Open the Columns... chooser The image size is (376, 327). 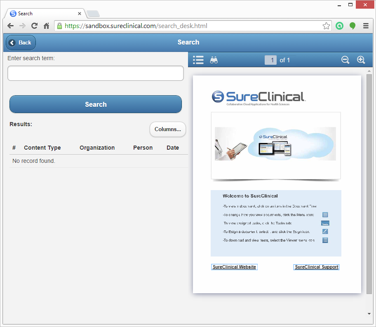168,129
